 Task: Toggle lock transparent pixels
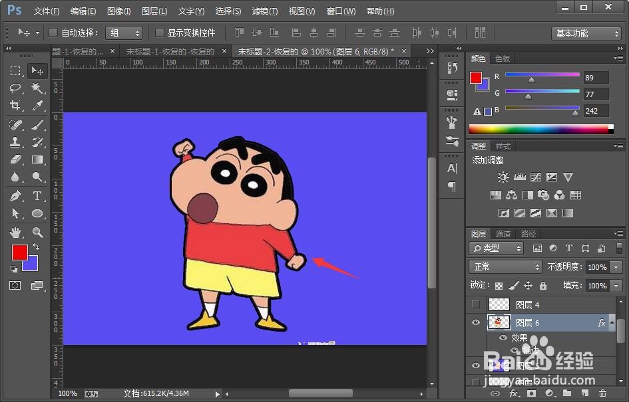coord(499,286)
